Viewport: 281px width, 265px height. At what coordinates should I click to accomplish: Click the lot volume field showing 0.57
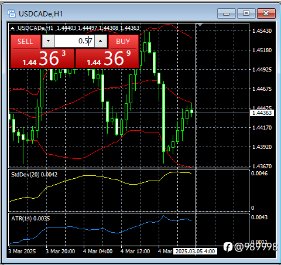(74, 41)
